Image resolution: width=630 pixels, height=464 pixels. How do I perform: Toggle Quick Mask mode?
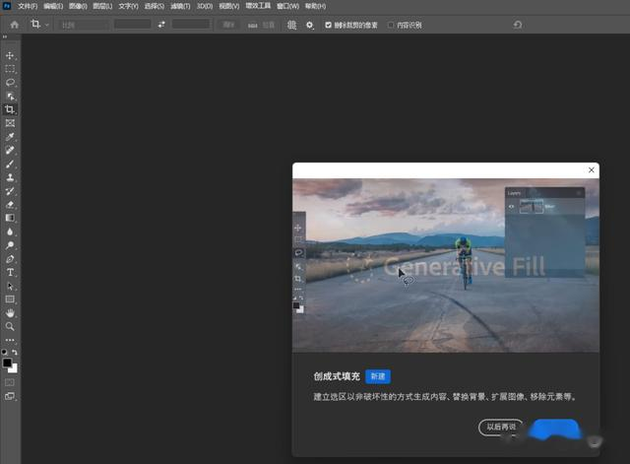point(10,382)
